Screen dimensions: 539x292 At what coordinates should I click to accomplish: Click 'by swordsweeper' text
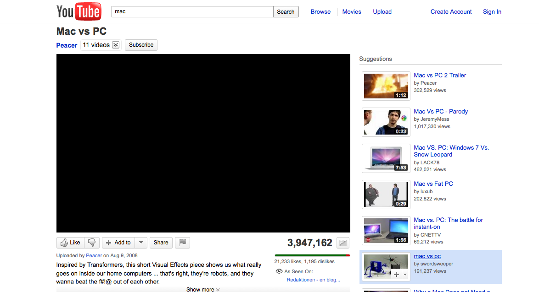[433, 264]
